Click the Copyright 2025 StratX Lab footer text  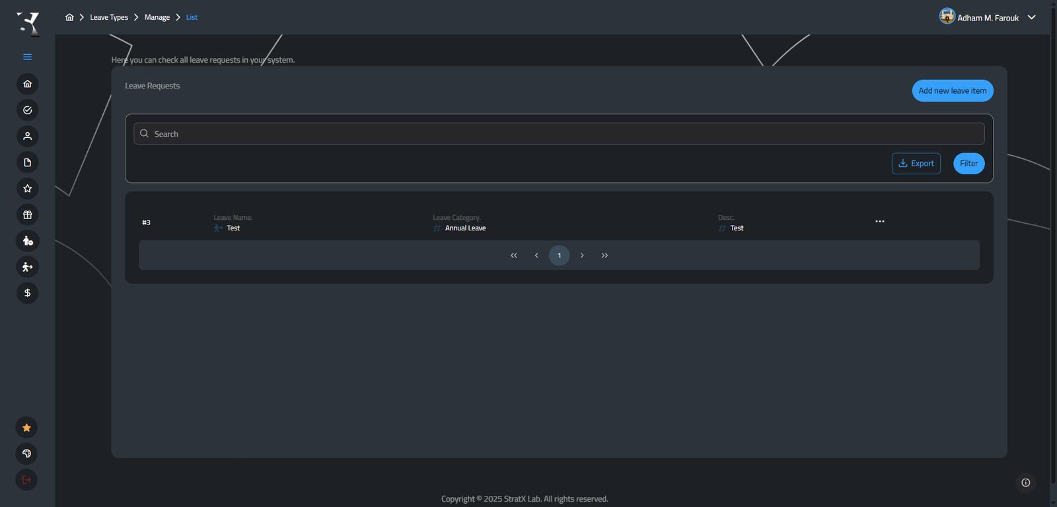pyautogui.click(x=525, y=499)
